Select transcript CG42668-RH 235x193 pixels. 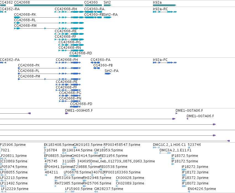tap(66, 9)
